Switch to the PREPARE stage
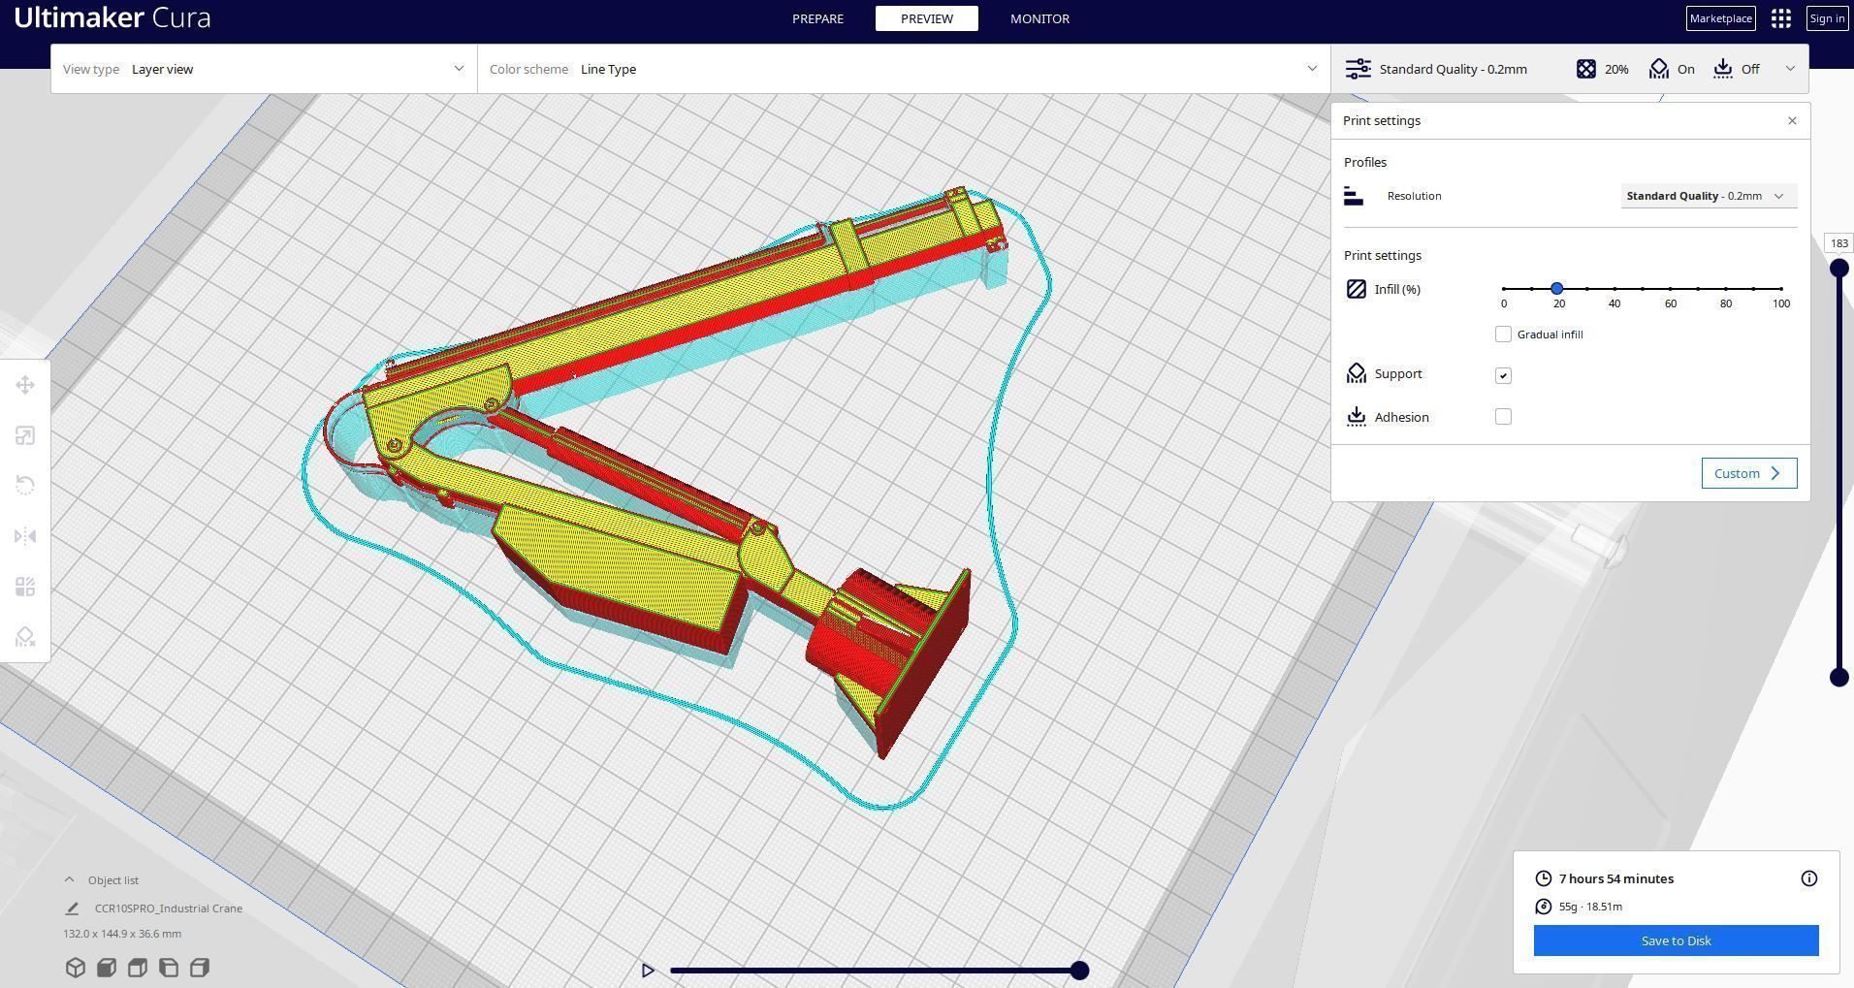 click(817, 18)
